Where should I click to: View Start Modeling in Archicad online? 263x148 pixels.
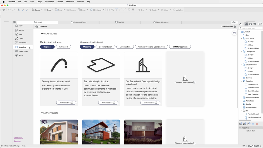tap(108, 103)
